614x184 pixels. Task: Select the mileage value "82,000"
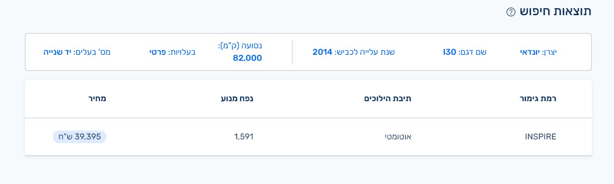pyautogui.click(x=248, y=58)
